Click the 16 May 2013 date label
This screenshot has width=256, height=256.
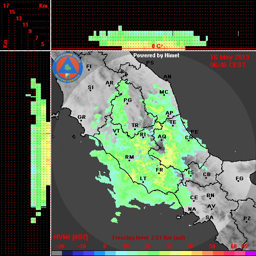pyautogui.click(x=229, y=57)
